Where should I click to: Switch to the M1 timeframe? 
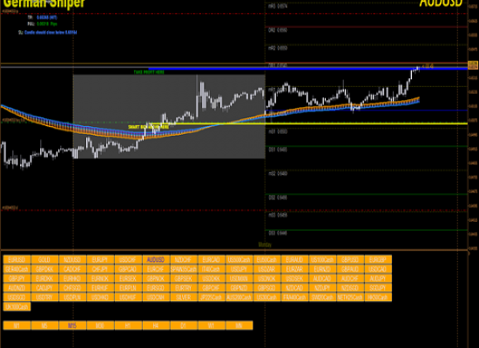(17, 325)
